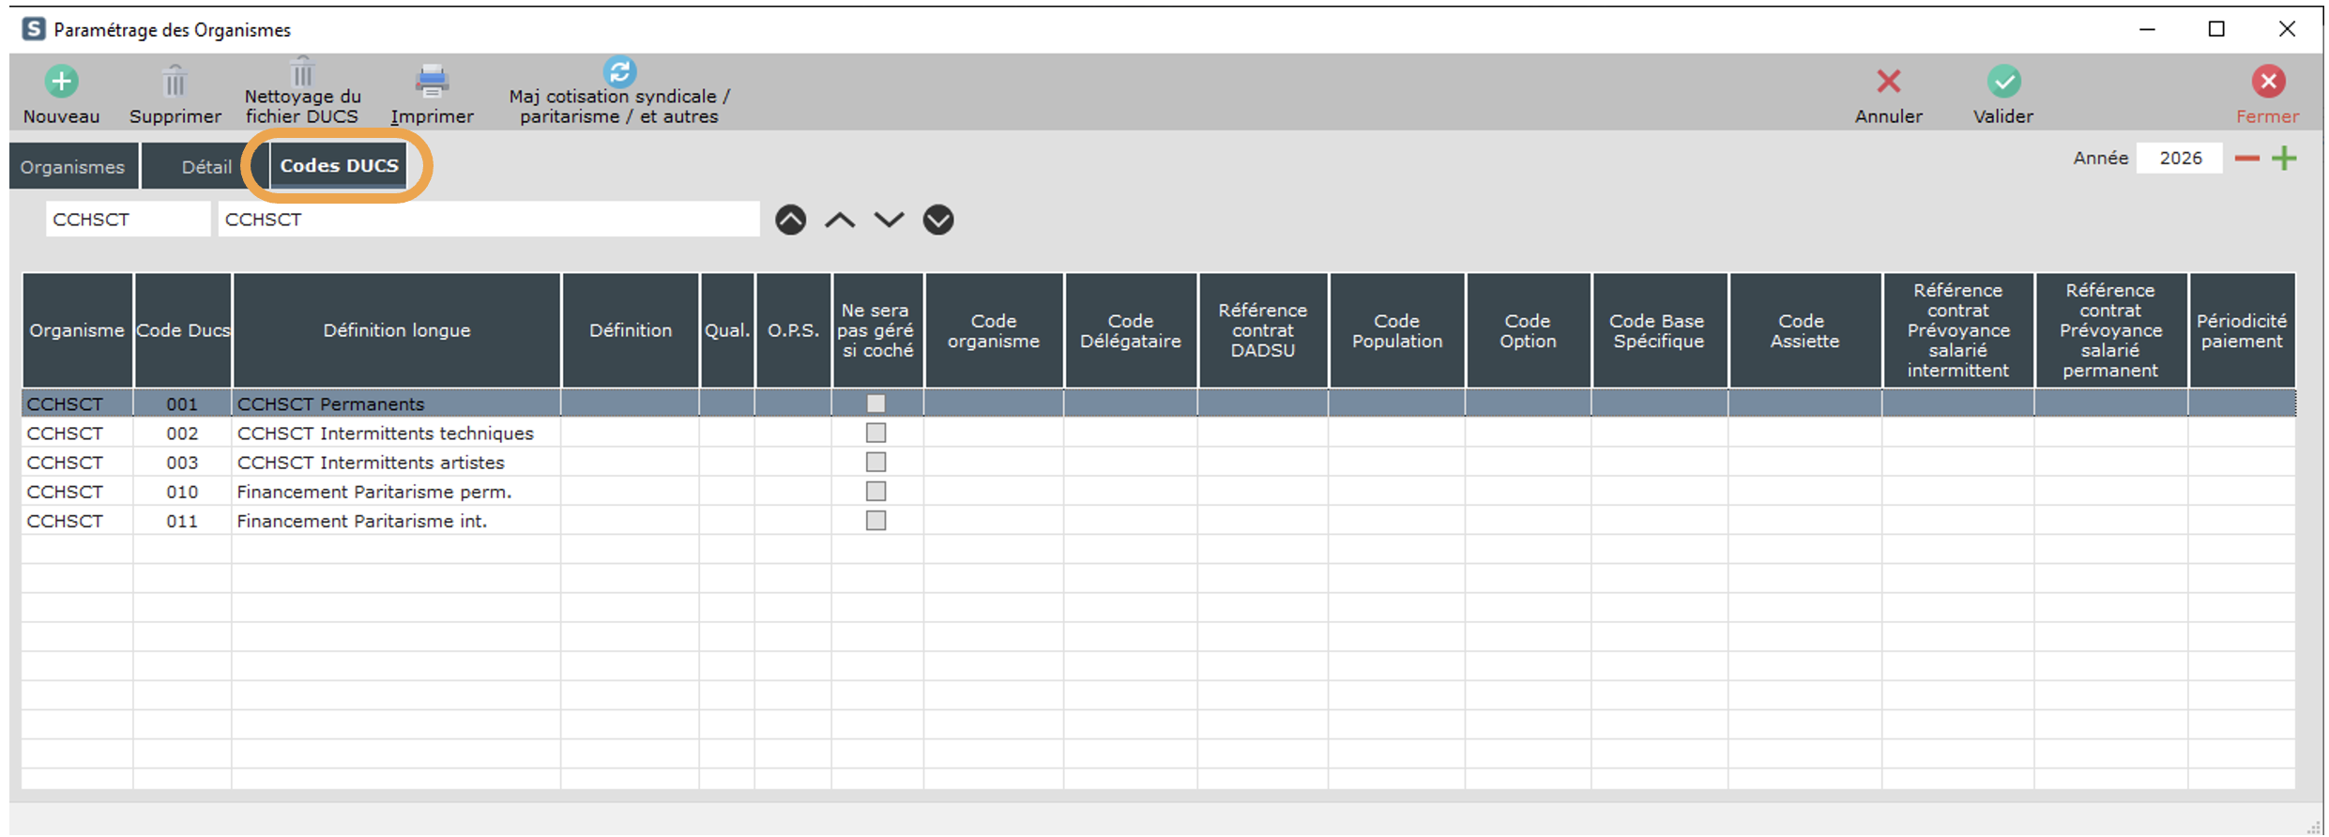
Task: Click the Année 2026 field
Action: (x=2179, y=159)
